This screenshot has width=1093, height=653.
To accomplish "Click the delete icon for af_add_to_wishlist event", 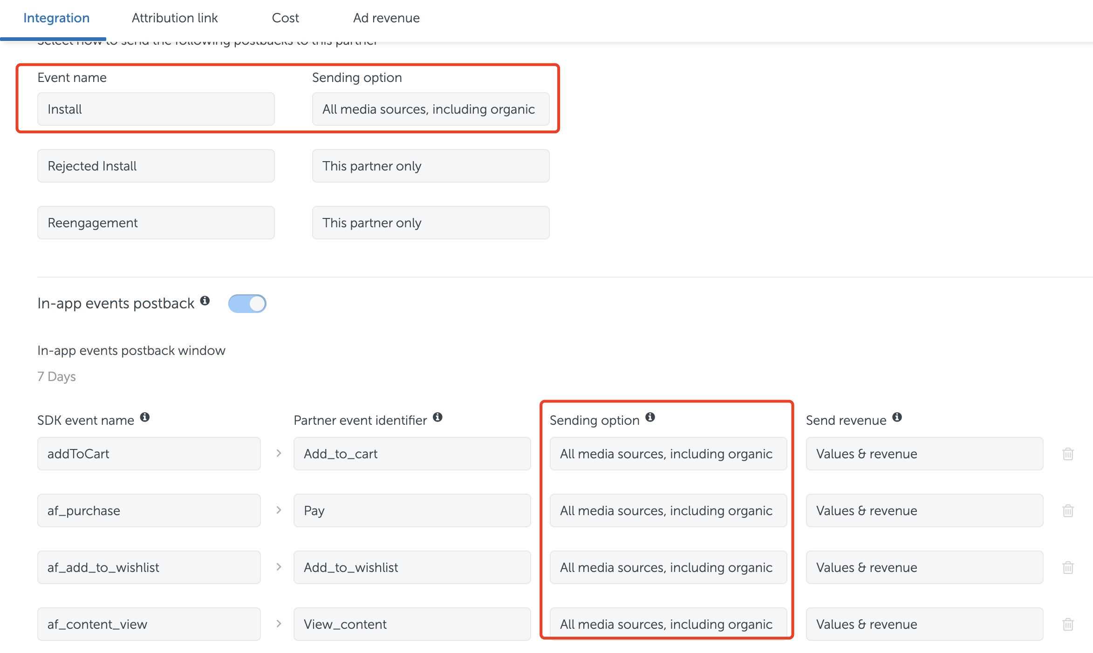I will tap(1068, 567).
